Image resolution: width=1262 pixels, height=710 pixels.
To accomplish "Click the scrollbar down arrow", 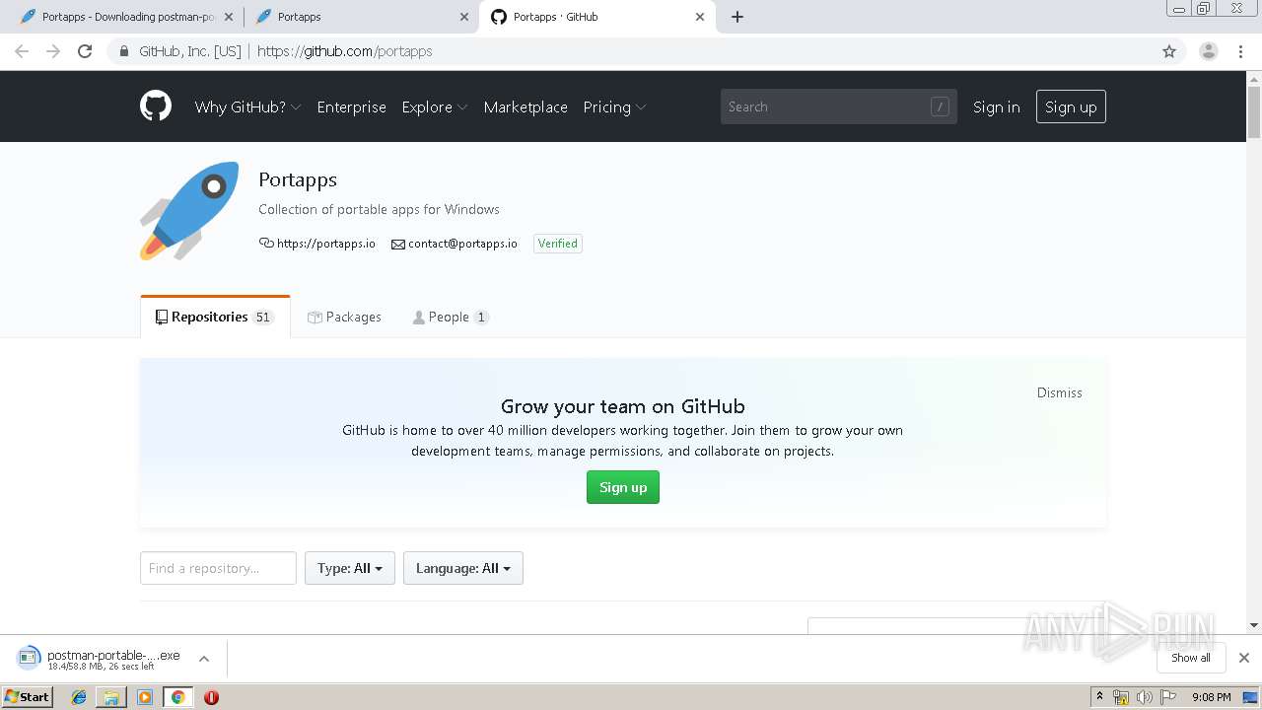I will pyautogui.click(x=1254, y=625).
